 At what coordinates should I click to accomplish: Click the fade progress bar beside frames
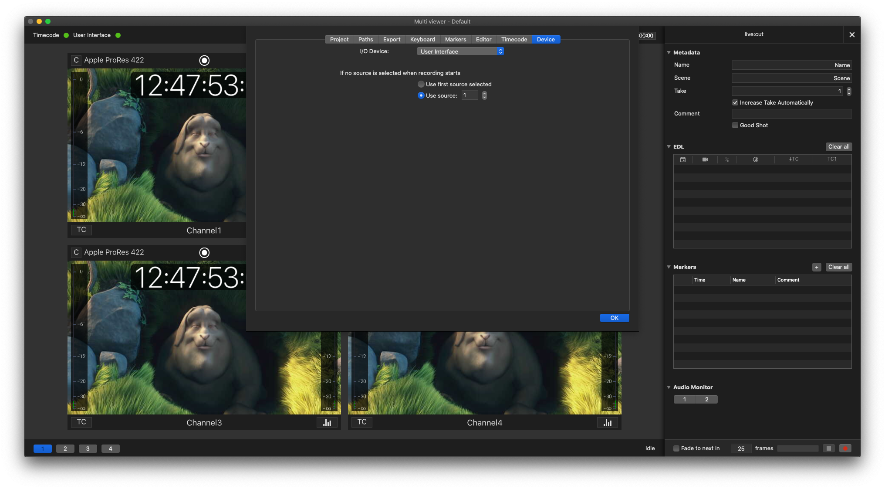click(798, 448)
